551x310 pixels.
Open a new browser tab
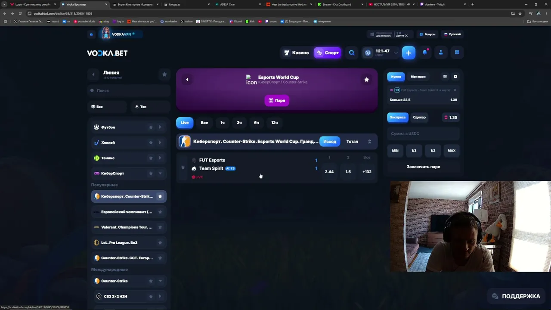472,4
